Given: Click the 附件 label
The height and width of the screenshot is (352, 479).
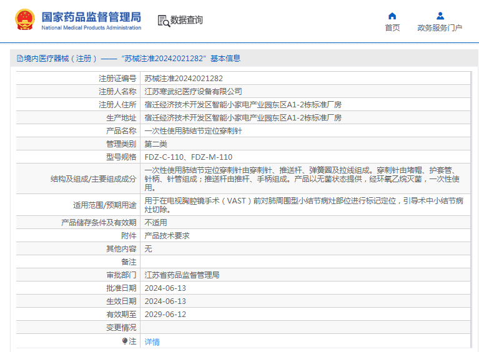Looking at the screenshot, I should click(x=129, y=236).
